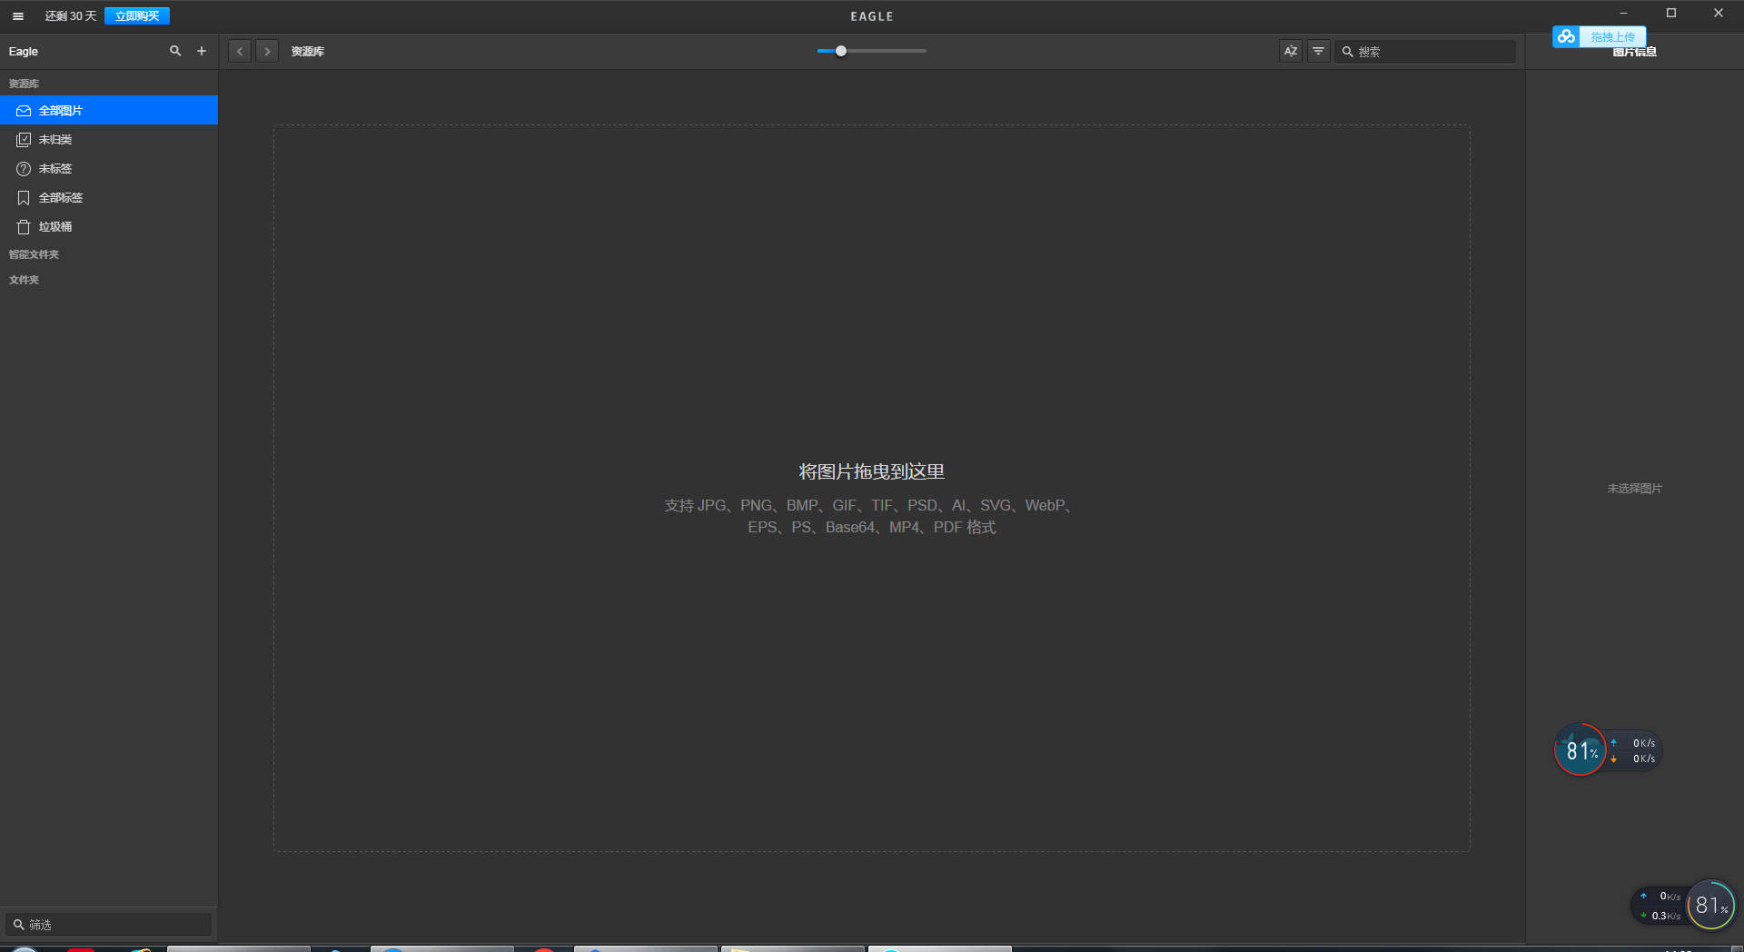Select the 资源库 header above 全部图片

coord(24,83)
